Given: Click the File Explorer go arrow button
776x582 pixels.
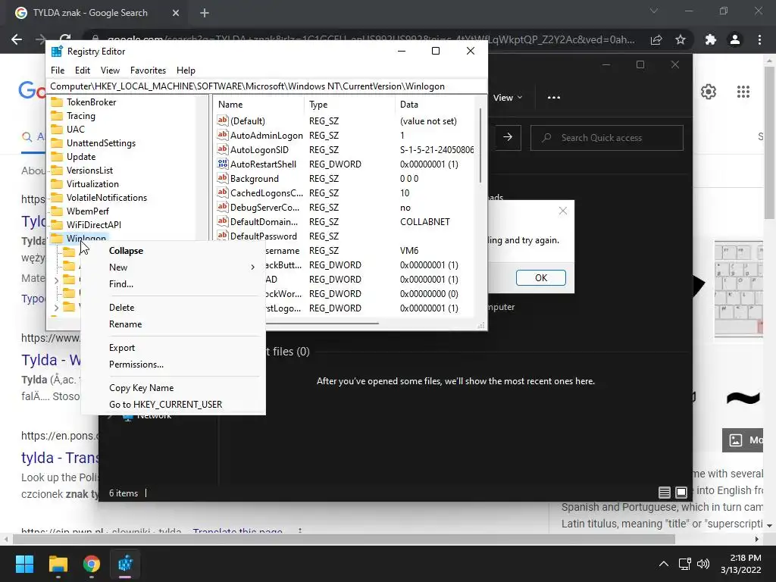Looking at the screenshot, I should click(508, 137).
